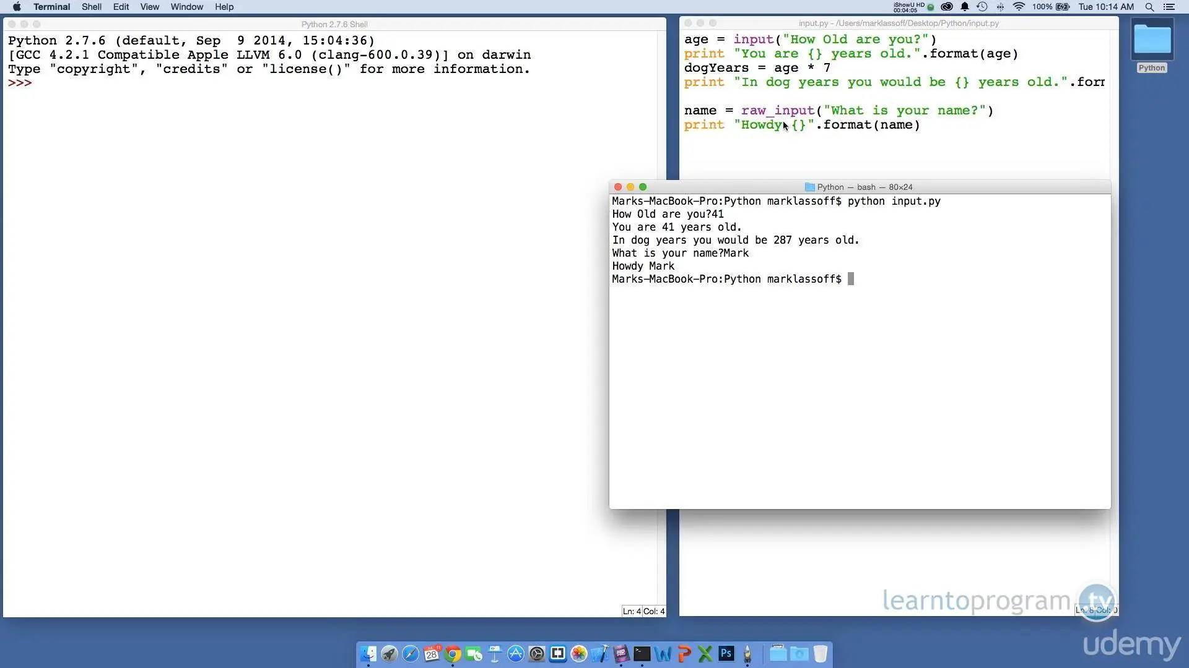Open the Trash in the Dock

821,654
